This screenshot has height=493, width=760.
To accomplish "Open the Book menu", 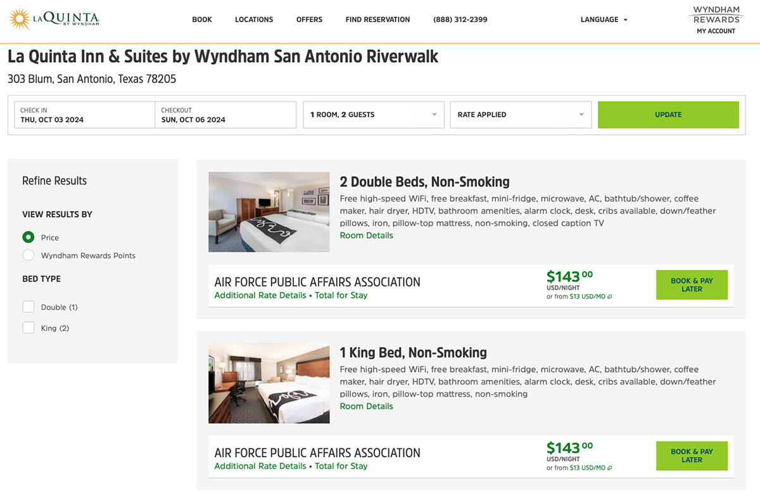I will tap(202, 20).
